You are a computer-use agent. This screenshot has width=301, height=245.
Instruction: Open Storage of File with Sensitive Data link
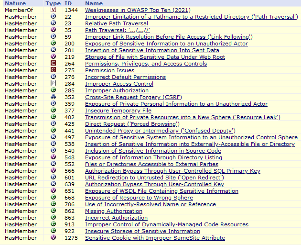click(155, 57)
